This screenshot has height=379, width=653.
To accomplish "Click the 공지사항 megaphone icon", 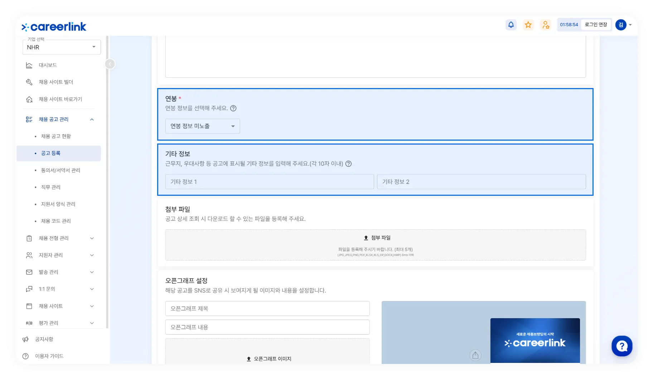I will click(x=25, y=339).
